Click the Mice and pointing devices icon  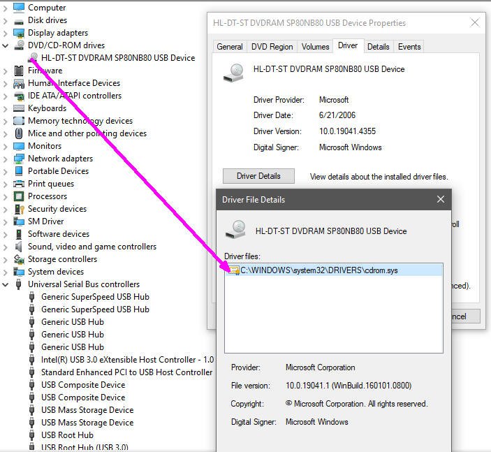click(x=19, y=133)
